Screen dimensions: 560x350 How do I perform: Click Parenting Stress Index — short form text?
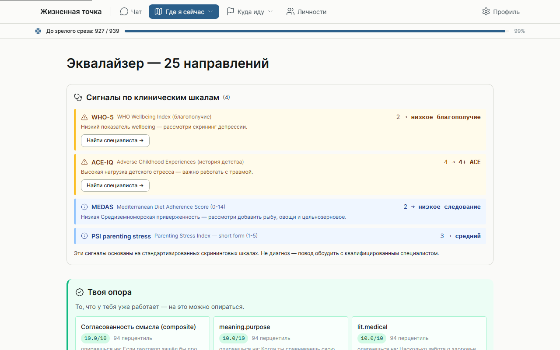coord(206,236)
